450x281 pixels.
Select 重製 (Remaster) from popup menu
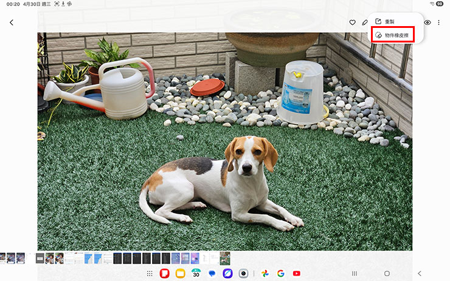coord(390,22)
